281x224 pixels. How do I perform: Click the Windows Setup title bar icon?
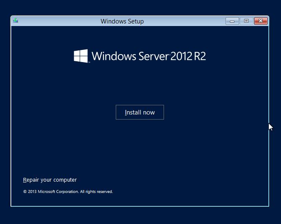[x=16, y=21]
